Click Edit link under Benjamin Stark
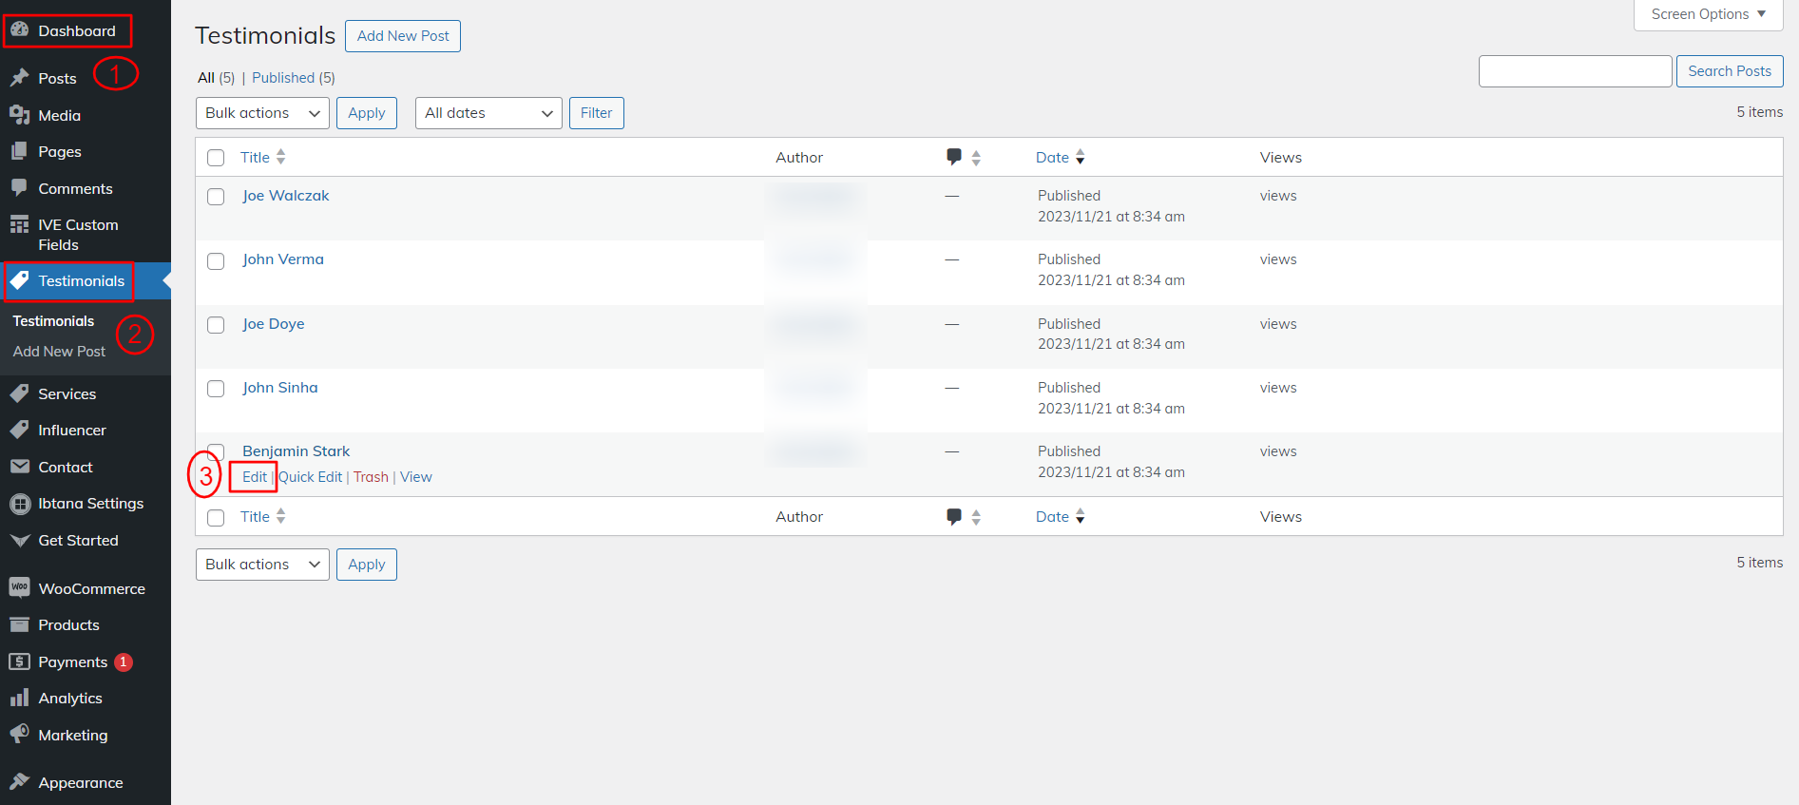The image size is (1799, 805). pos(254,477)
